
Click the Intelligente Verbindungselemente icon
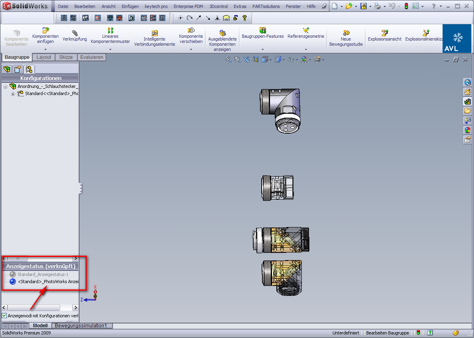[155, 33]
